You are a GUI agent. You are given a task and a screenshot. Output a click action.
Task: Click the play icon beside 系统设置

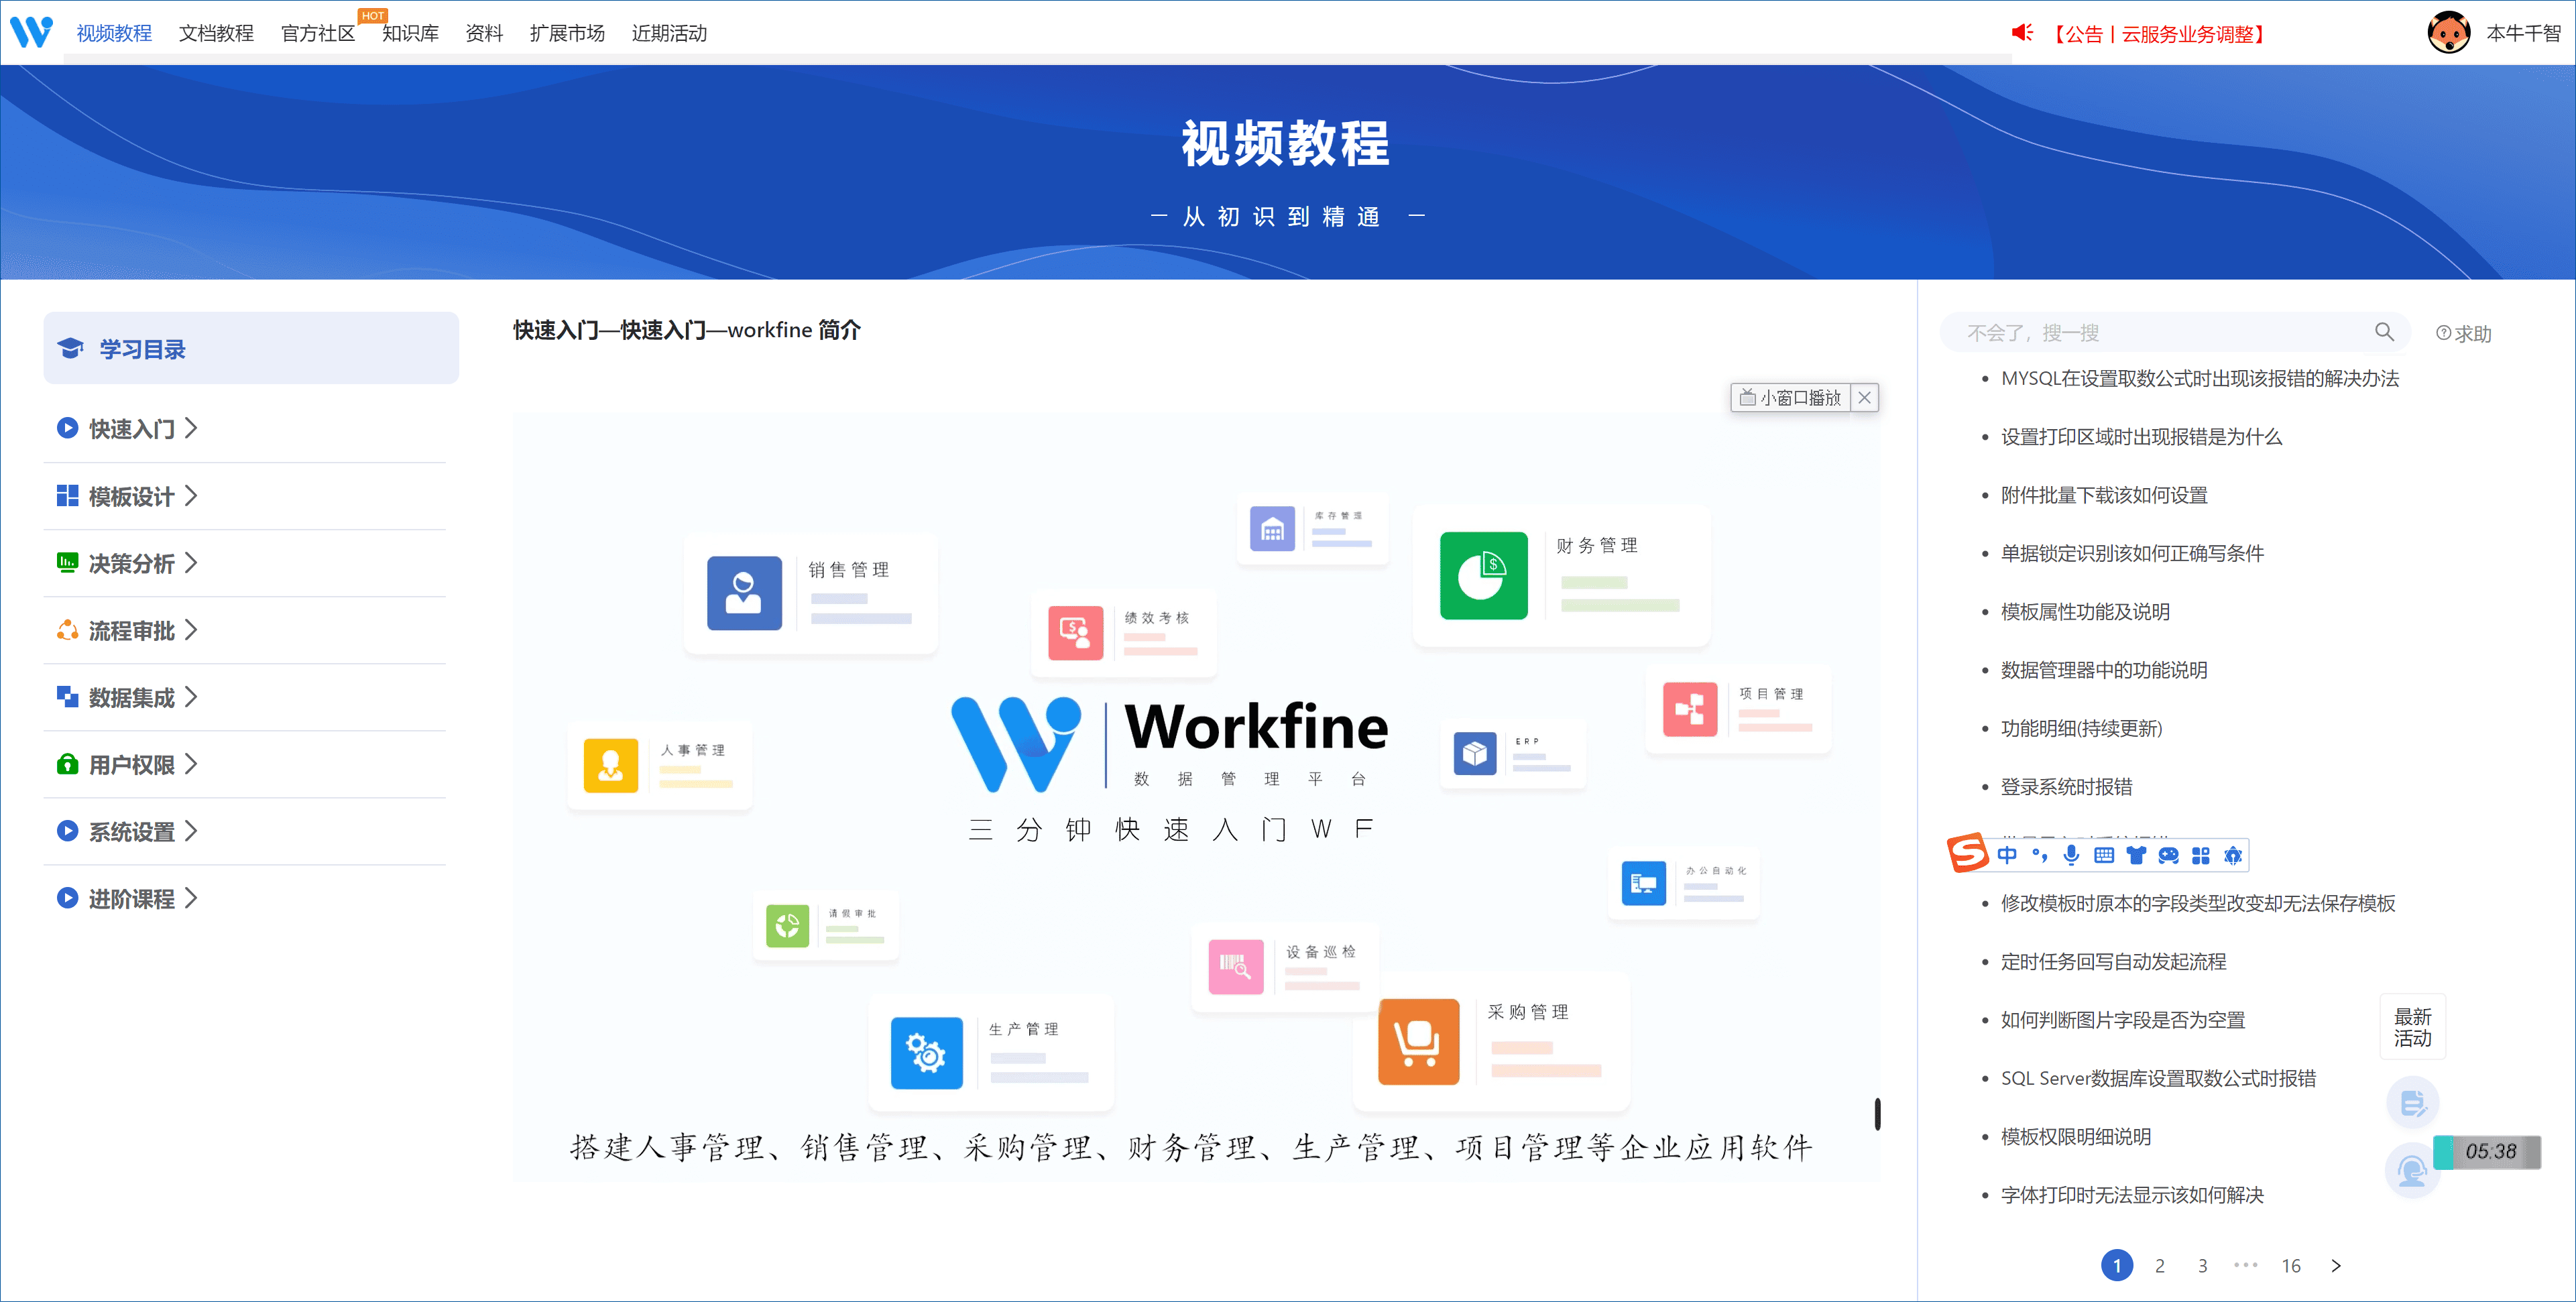tap(67, 831)
